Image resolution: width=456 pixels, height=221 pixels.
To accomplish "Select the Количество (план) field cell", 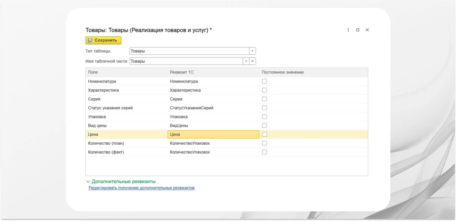I will 127,143.
